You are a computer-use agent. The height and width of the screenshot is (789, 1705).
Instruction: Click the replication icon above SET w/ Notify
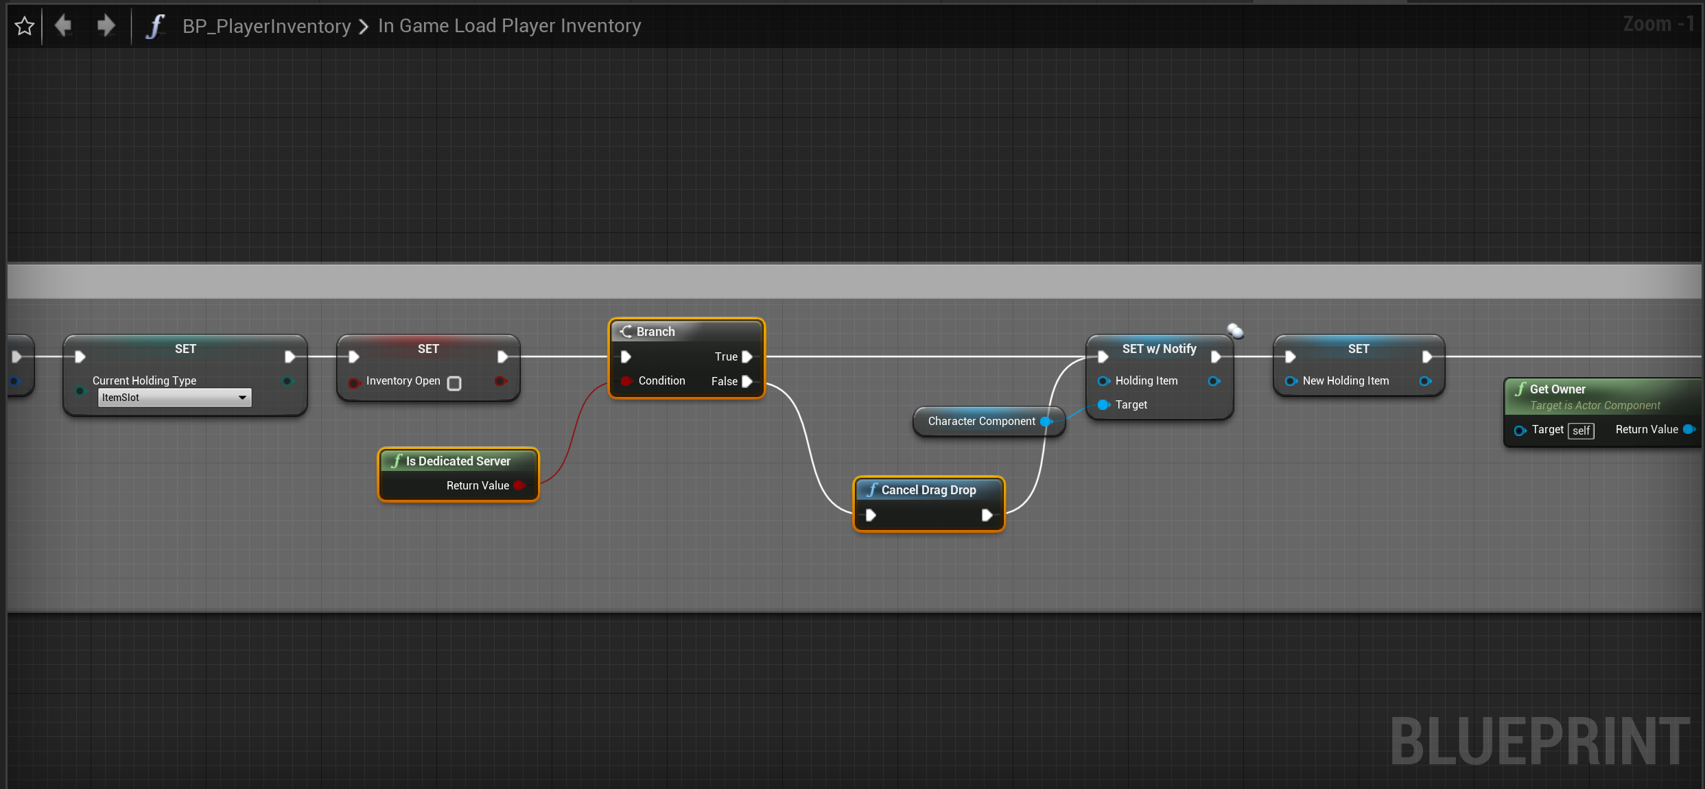1235,331
